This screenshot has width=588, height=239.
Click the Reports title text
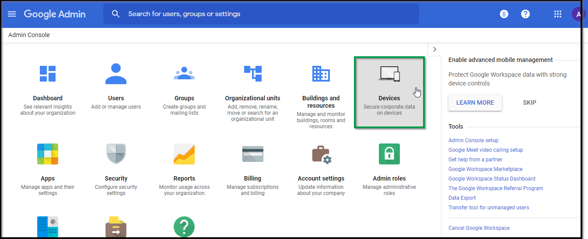184,178
